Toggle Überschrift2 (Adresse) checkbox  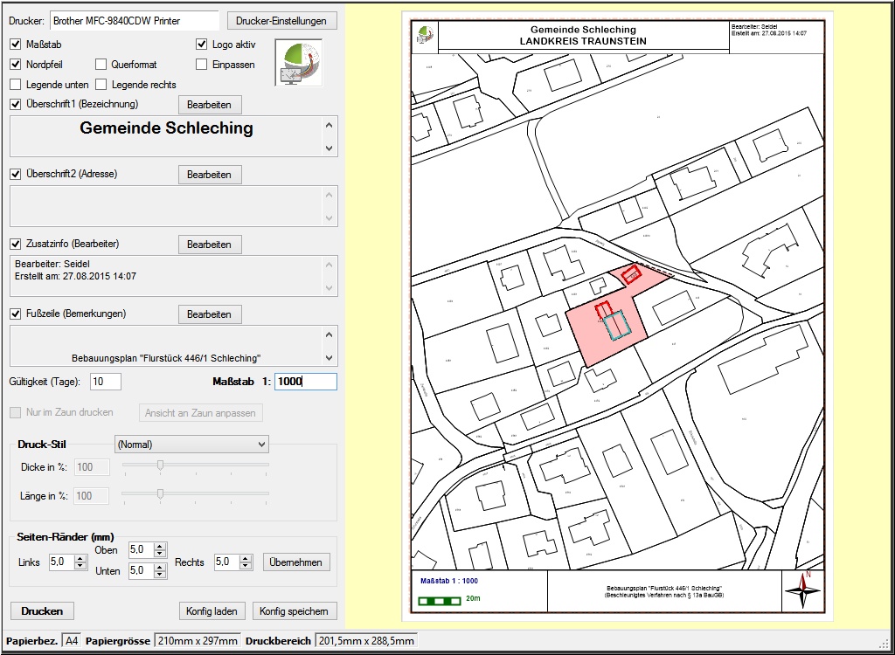pos(16,174)
